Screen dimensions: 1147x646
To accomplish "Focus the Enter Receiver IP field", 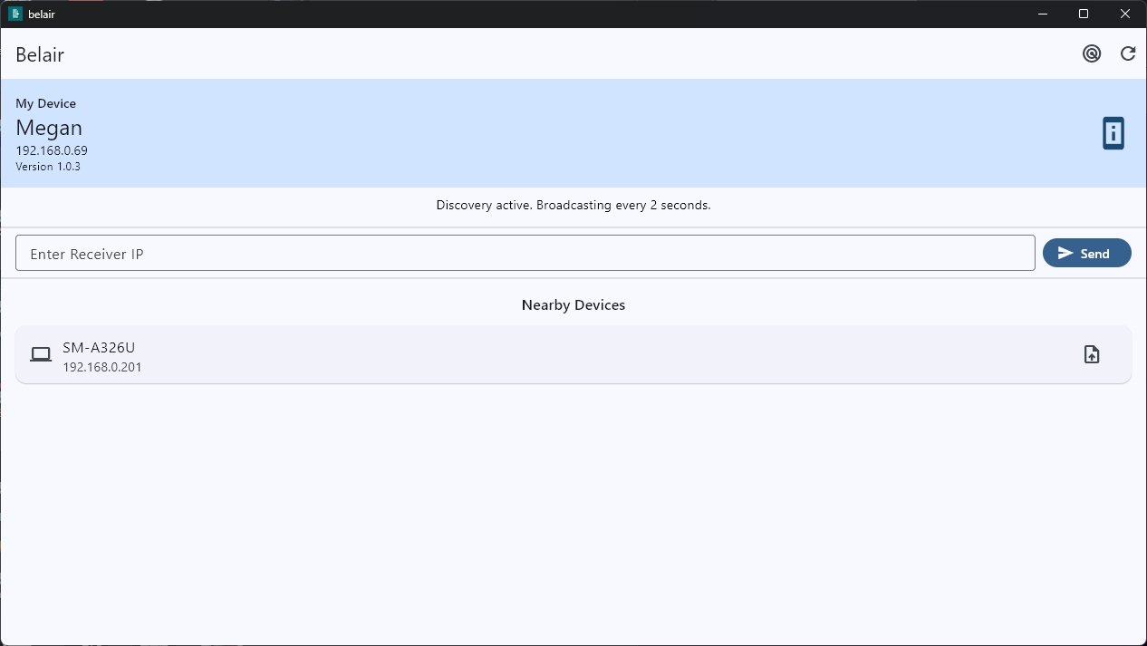I will pyautogui.click(x=525, y=253).
